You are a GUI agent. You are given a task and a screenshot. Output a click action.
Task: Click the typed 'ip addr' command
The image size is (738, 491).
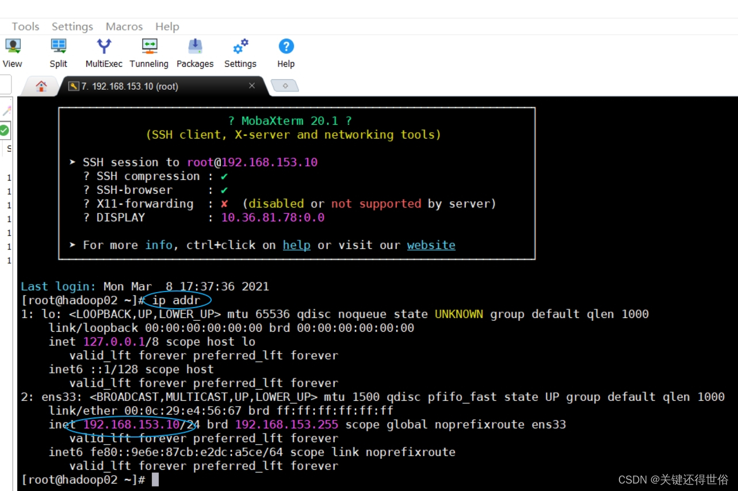(176, 300)
